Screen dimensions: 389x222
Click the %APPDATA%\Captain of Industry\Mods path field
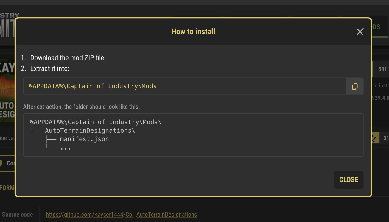point(184,86)
